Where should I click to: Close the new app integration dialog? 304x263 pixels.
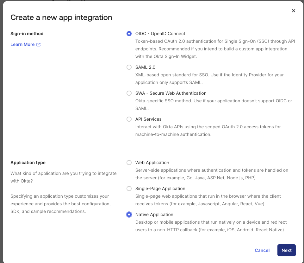(293, 11)
